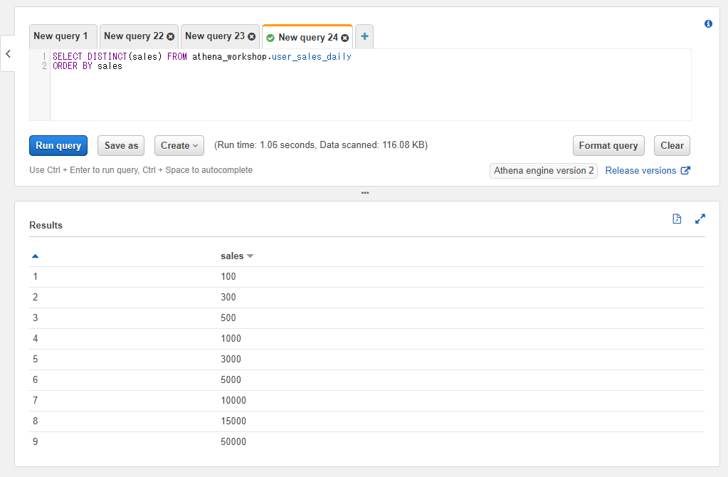
Task: Open the Create dropdown
Action: [179, 145]
